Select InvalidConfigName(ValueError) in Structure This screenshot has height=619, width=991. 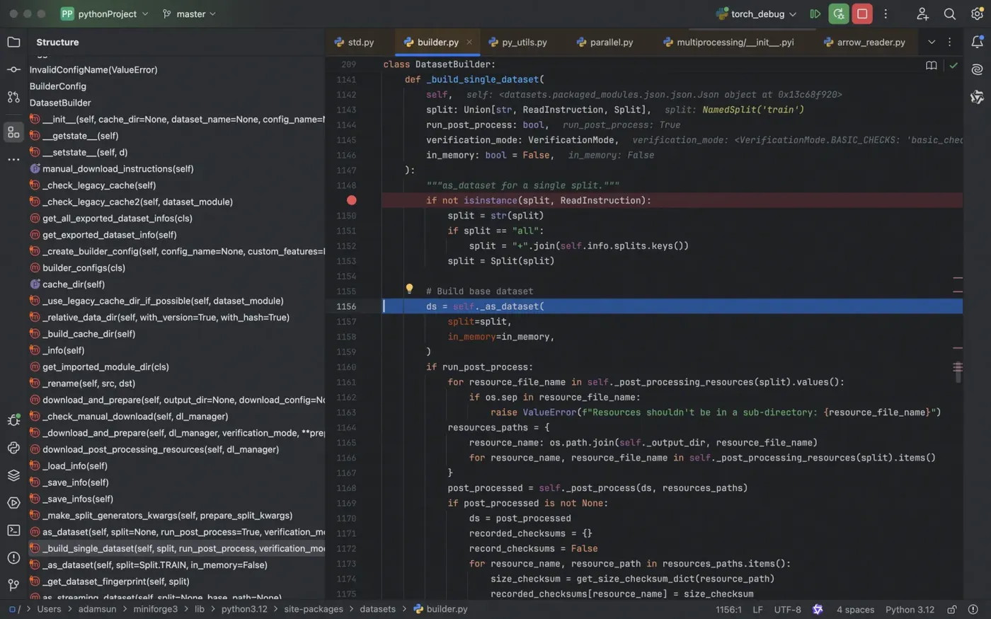93,70
